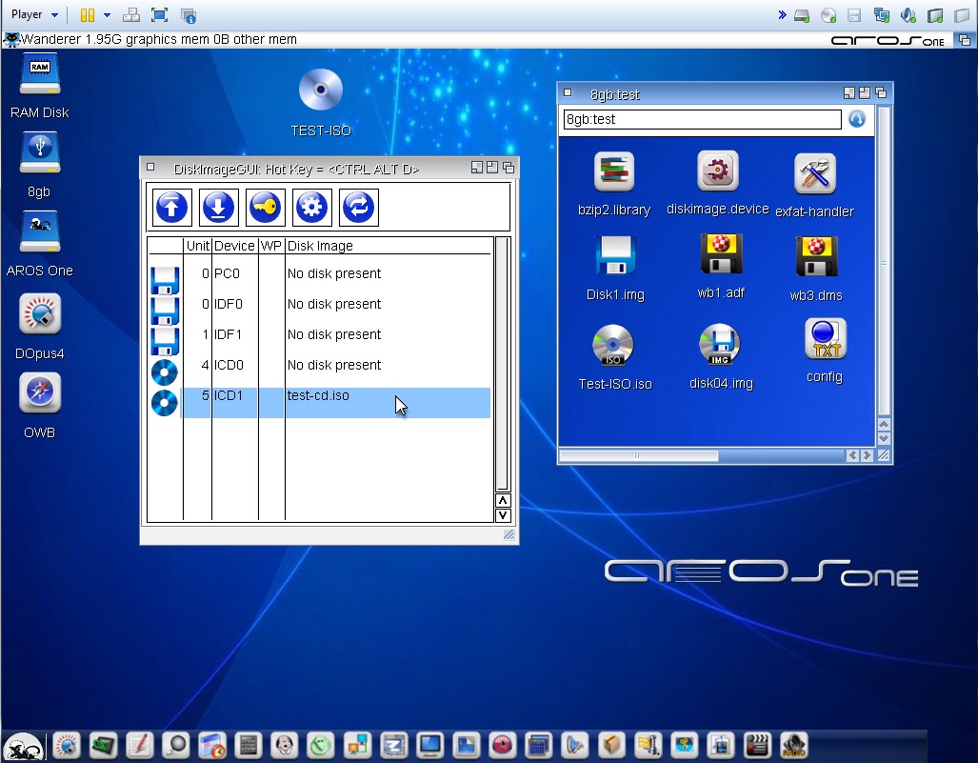Open DiskImageGUI settings gear button
978x763 pixels.
[x=311, y=207]
